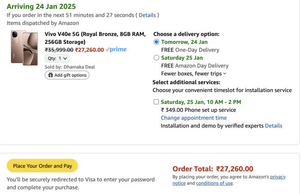Select Tomorrow, 24 Jan delivery option
This screenshot has width=301, height=194.
coord(156,42)
